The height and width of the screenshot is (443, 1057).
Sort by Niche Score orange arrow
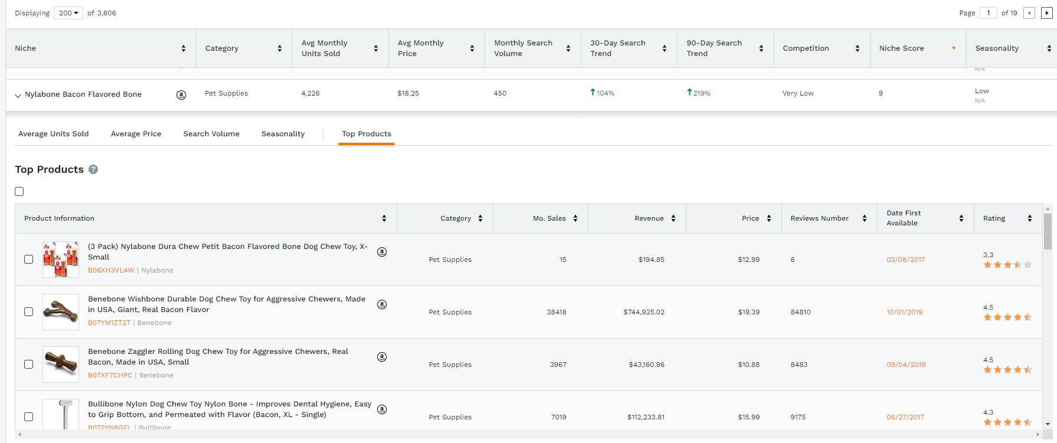click(x=954, y=48)
